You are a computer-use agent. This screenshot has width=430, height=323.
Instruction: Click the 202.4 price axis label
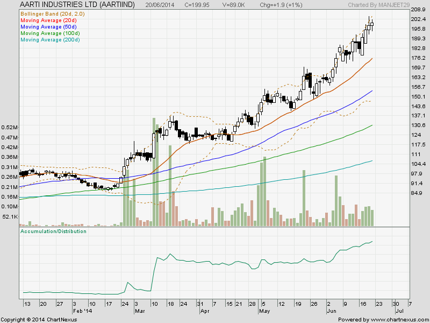(418, 19)
